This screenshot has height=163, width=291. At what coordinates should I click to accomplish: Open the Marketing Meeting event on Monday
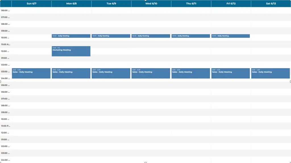(x=71, y=51)
